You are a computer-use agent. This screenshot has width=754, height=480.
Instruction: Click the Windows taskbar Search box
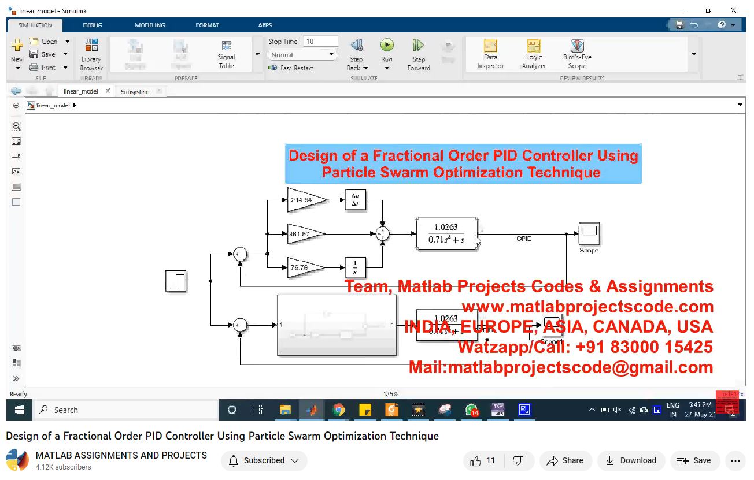[125, 410]
